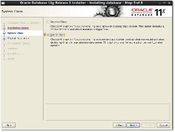Click the Next button
The height and width of the screenshot is (132, 175).
[x=133, y=125]
